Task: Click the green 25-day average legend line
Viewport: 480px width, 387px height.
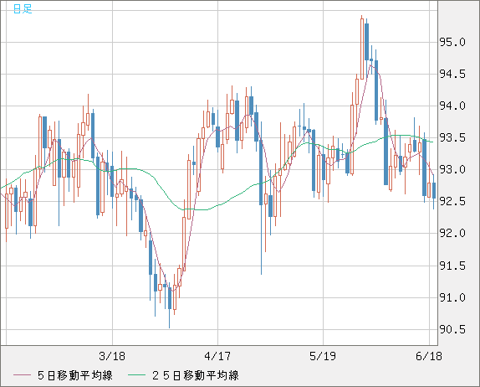Action: tap(136, 375)
